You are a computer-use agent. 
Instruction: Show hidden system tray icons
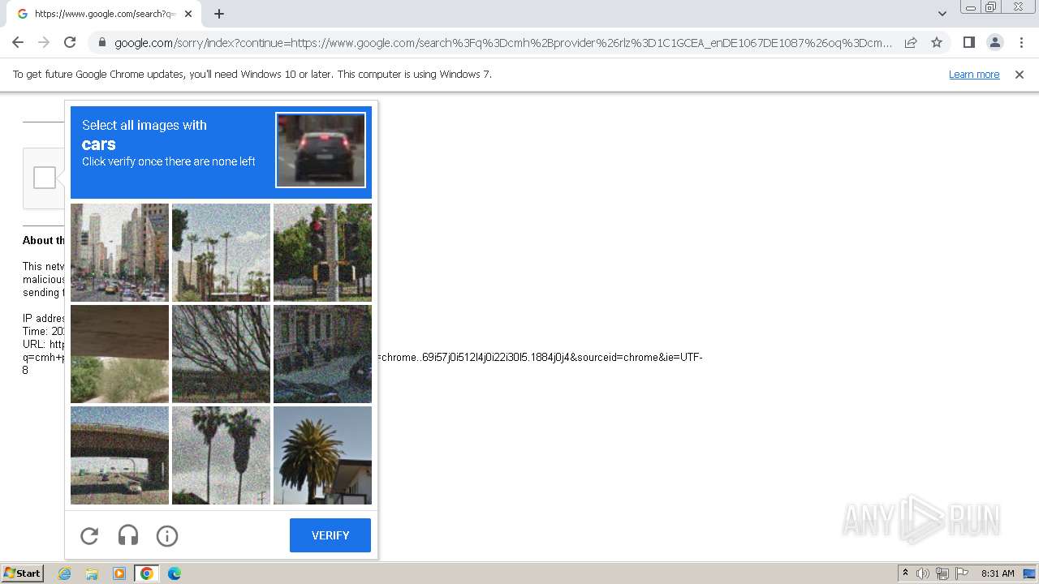(905, 573)
